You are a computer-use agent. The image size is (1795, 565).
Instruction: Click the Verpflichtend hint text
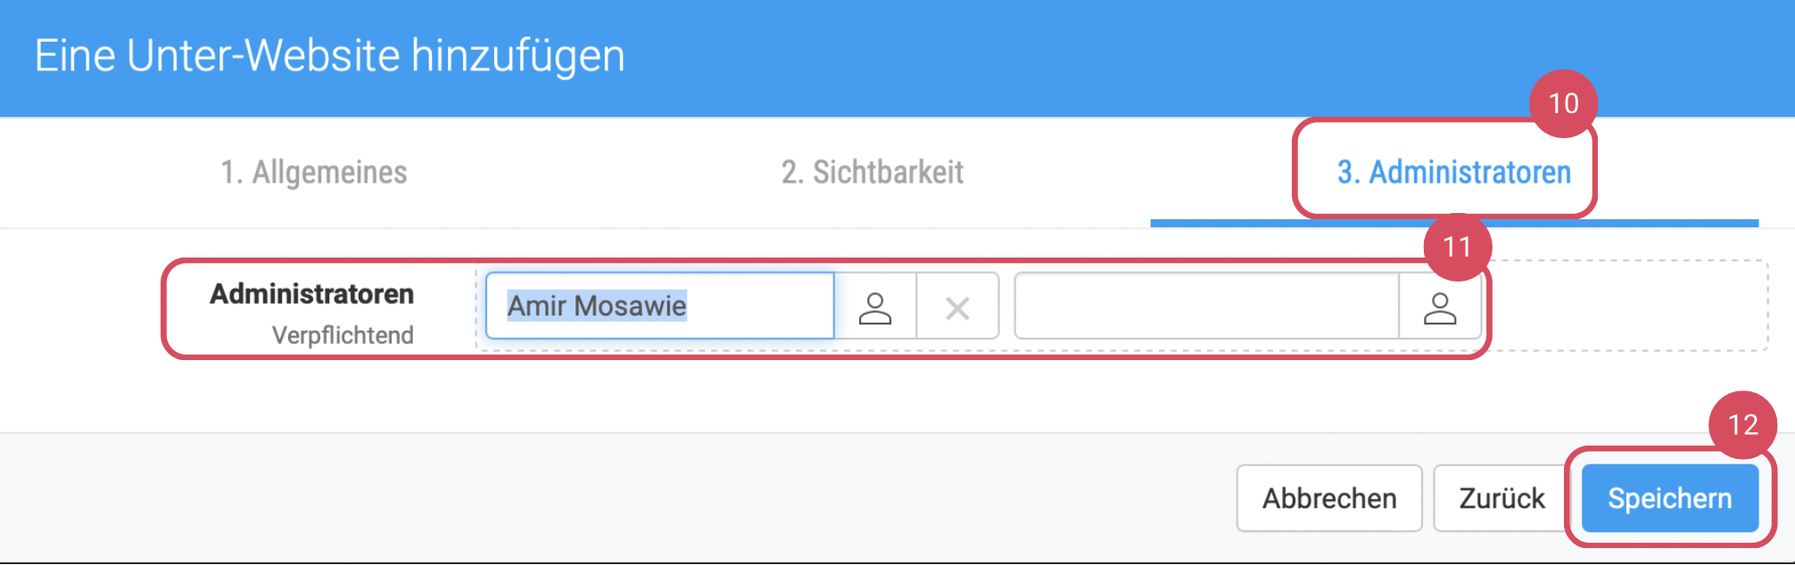(x=343, y=335)
